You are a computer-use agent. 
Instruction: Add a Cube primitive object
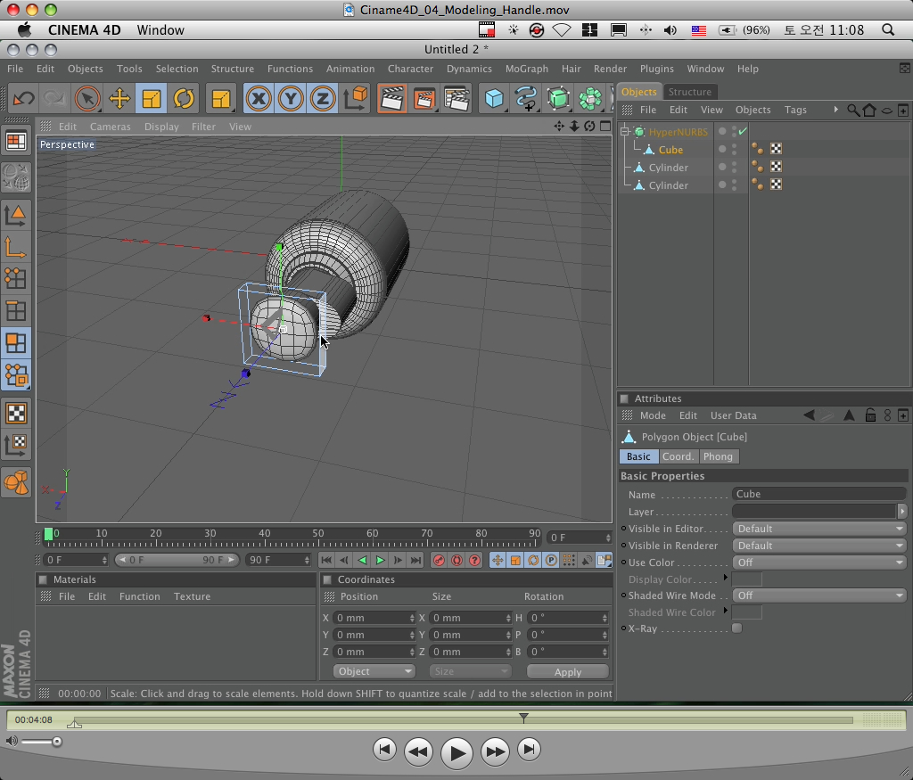[494, 98]
